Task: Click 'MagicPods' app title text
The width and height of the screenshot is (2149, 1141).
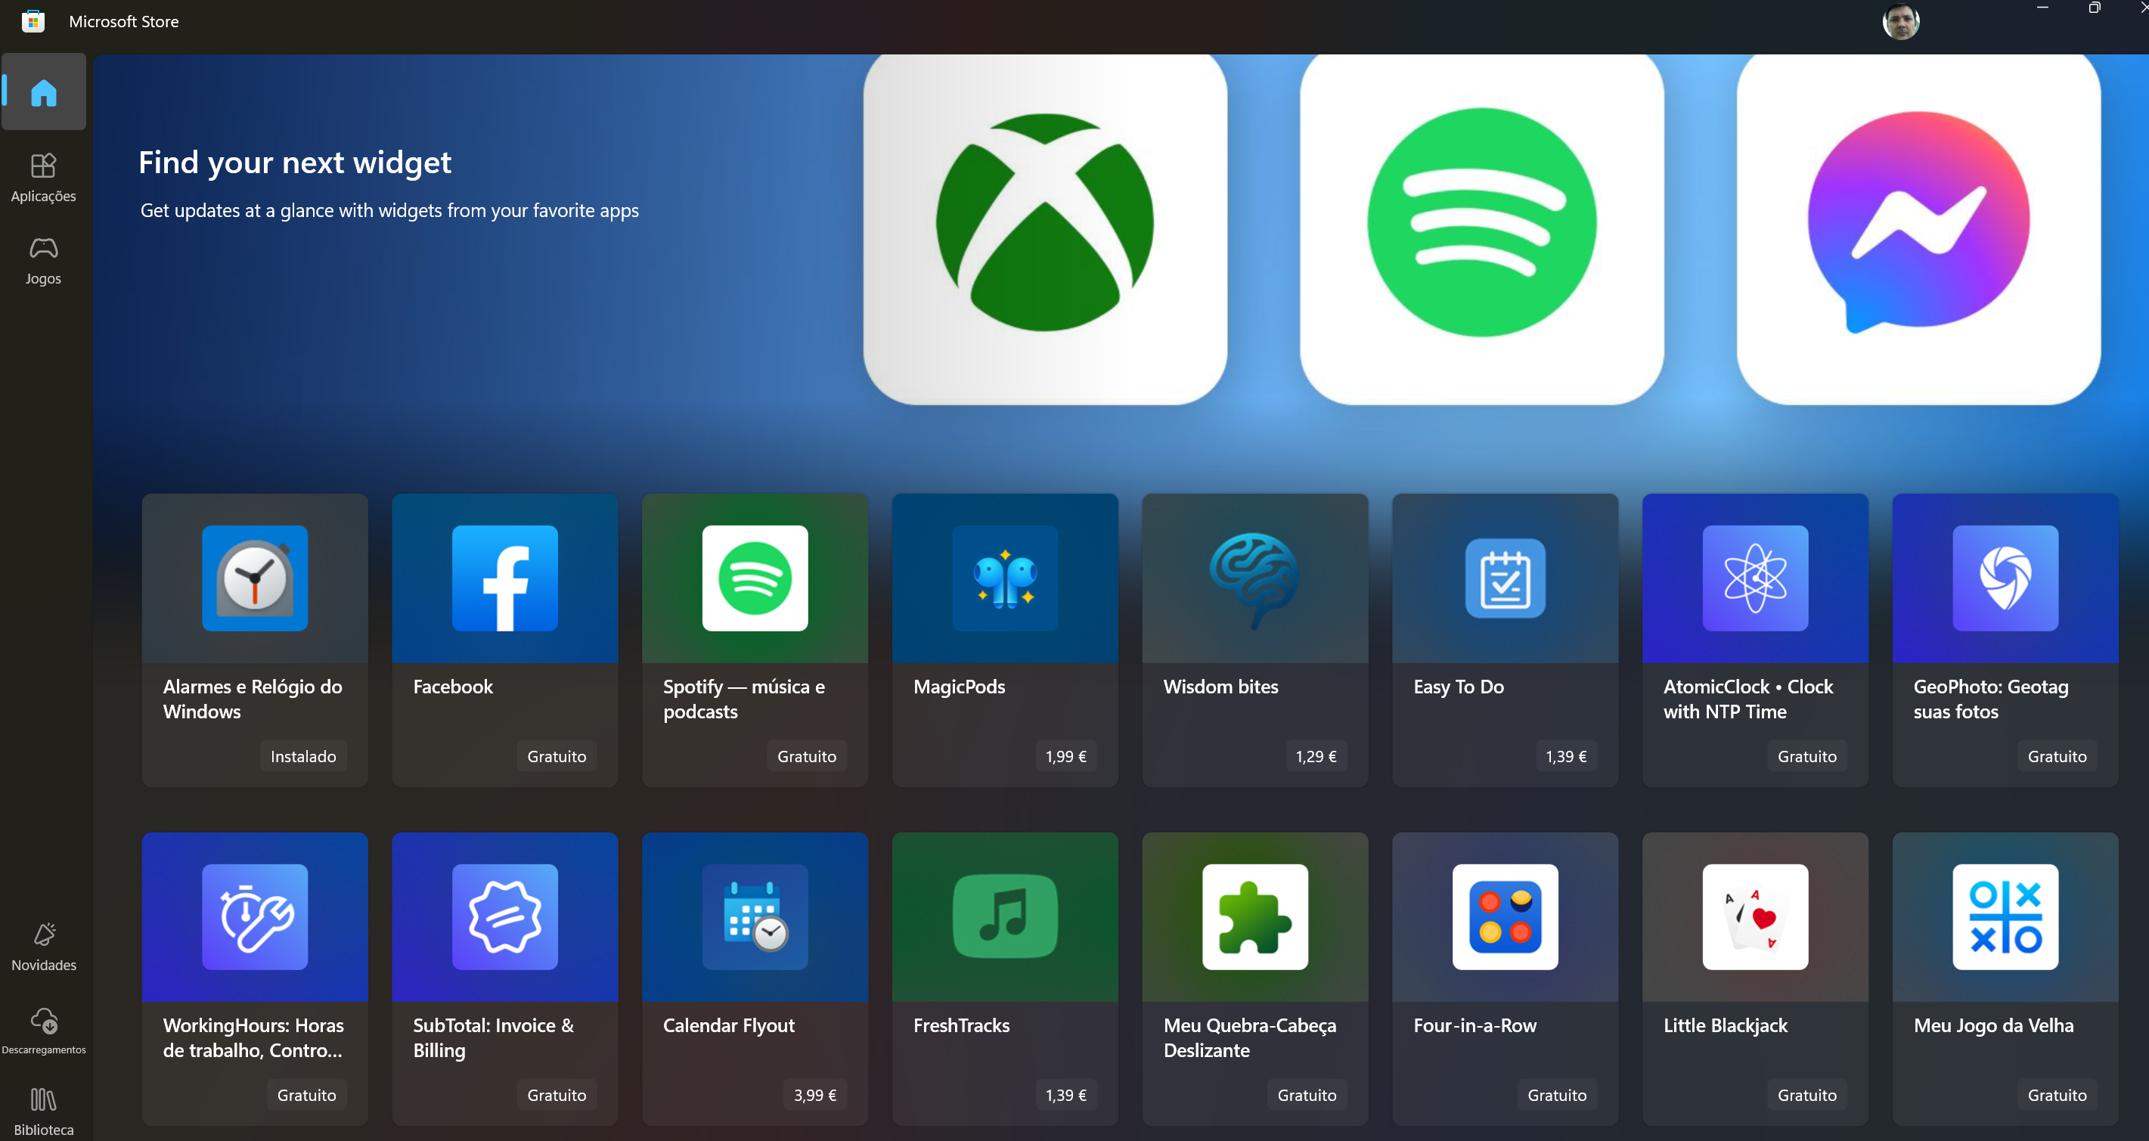Action: [960, 687]
